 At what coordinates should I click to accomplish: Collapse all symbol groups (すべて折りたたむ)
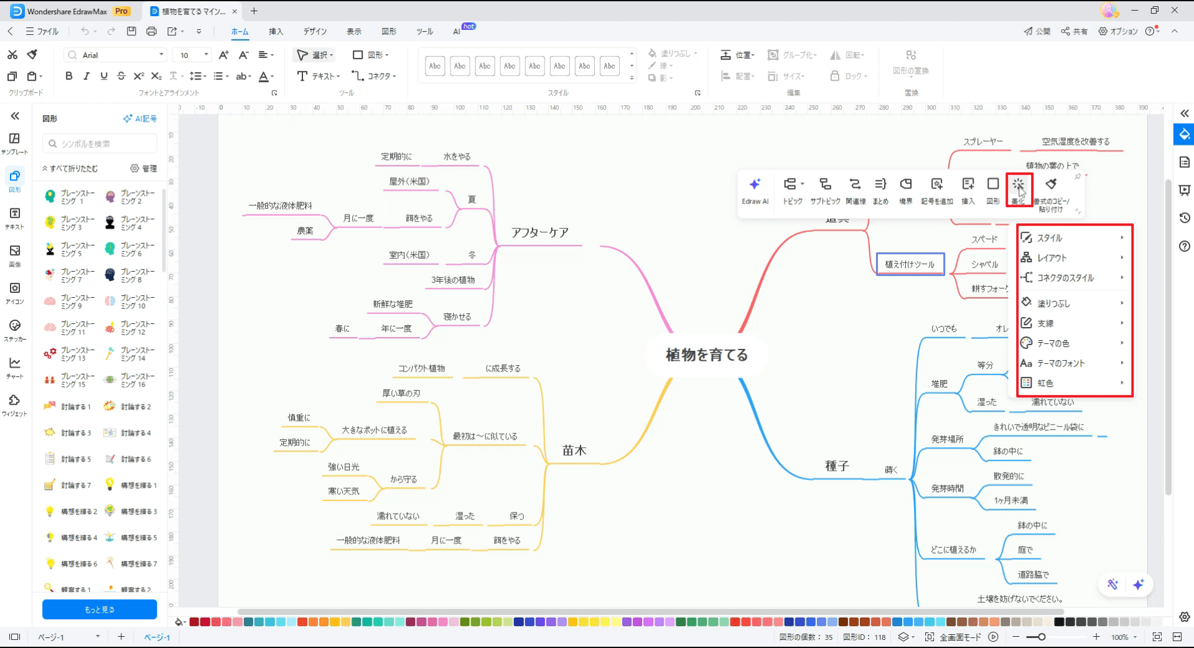coord(70,169)
